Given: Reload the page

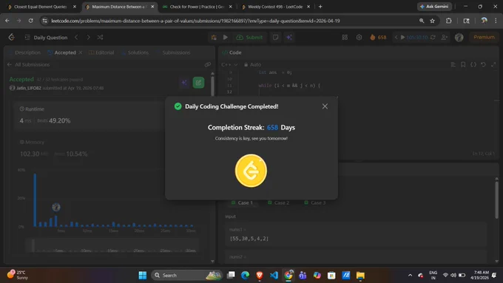Looking at the screenshot, I should pyautogui.click(x=31, y=21).
